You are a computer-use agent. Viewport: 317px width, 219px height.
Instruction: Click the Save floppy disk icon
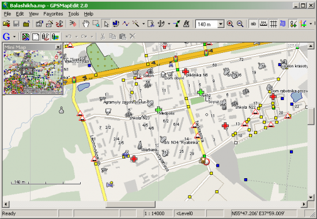tap(16, 24)
